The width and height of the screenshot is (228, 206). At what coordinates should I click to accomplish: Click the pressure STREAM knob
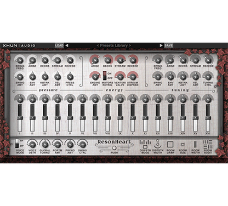point(58,60)
